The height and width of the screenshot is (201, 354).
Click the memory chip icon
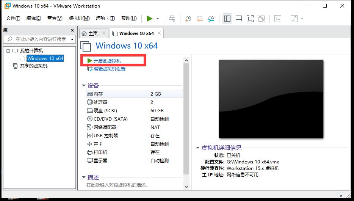[90, 94]
